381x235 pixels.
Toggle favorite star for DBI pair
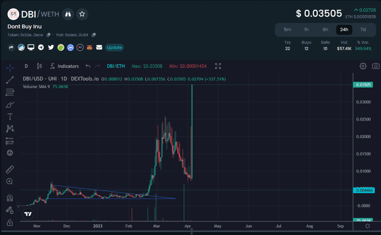tap(82, 14)
